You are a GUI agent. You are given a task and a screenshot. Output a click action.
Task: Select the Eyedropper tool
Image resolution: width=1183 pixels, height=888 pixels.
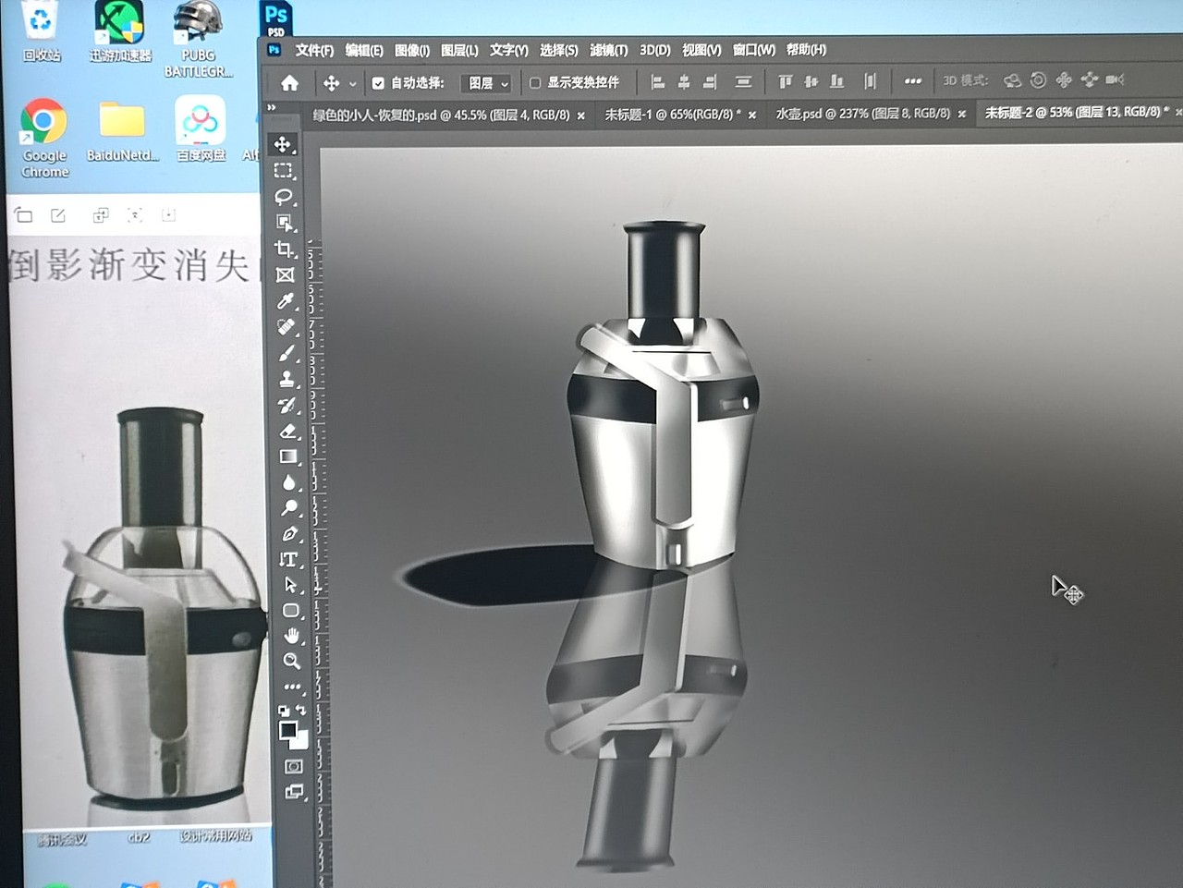tap(287, 300)
